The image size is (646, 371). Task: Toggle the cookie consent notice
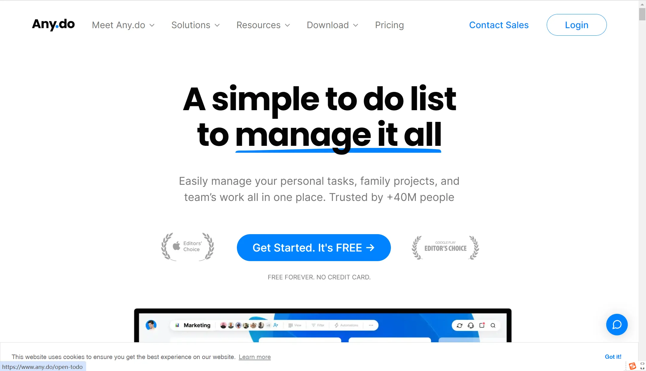(x=613, y=357)
